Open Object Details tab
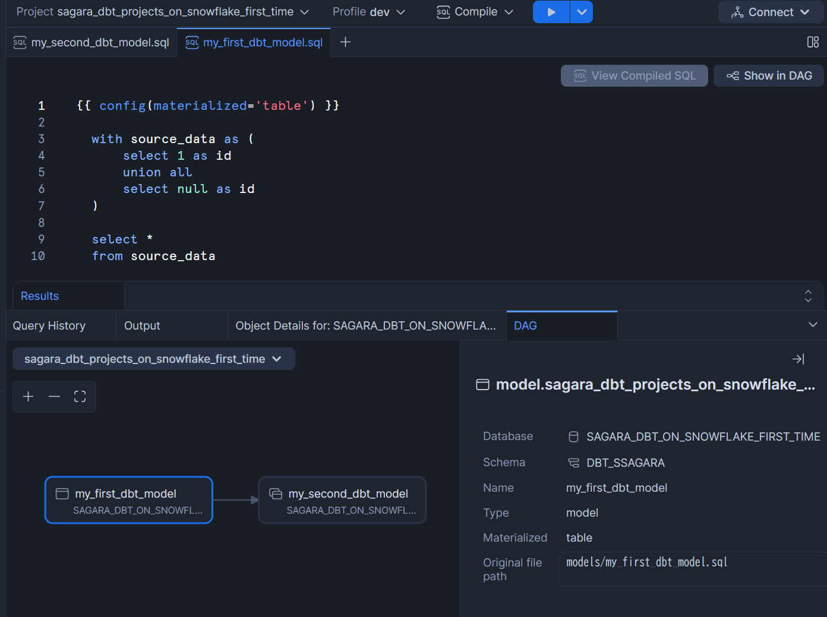 pyautogui.click(x=366, y=325)
